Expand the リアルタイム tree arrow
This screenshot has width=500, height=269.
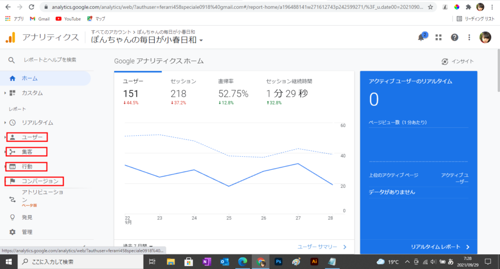click(x=5, y=123)
